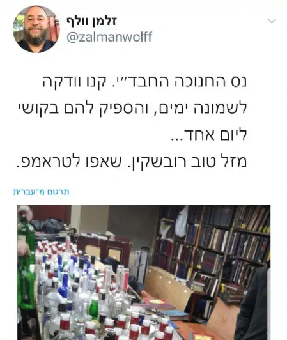This screenshot has width=287, height=340.
Task: Open the bearded man's profile avatar
Action: click(36, 29)
